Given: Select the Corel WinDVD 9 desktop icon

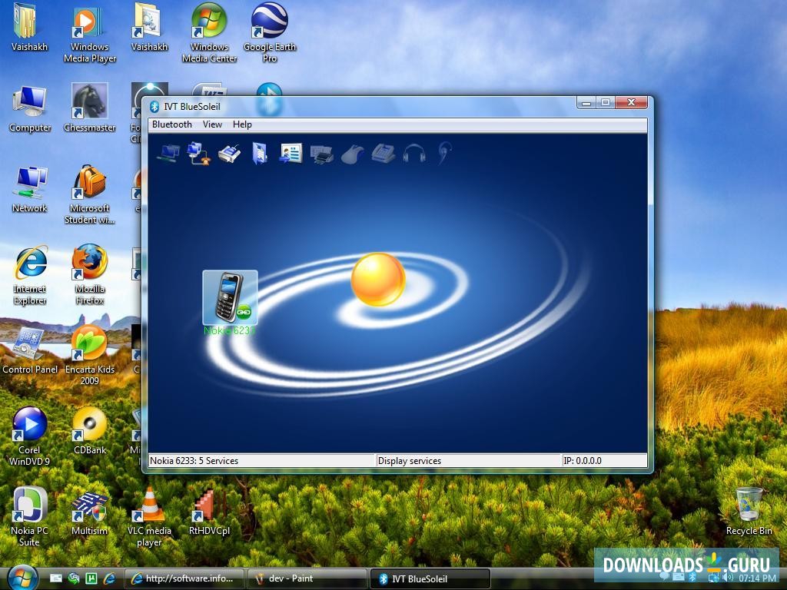Looking at the screenshot, I should tap(30, 436).
